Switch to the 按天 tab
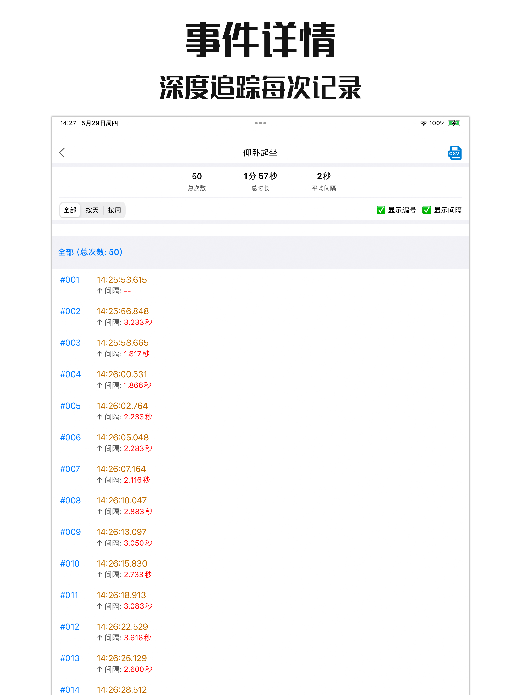 (92, 210)
